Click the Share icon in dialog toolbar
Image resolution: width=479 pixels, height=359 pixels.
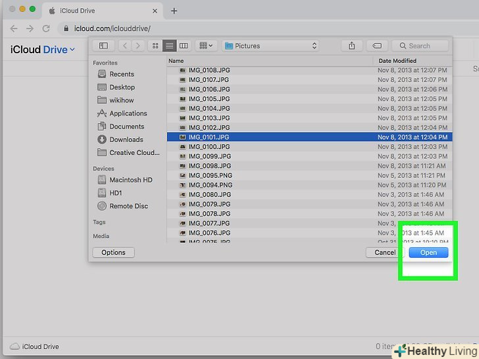tap(352, 45)
